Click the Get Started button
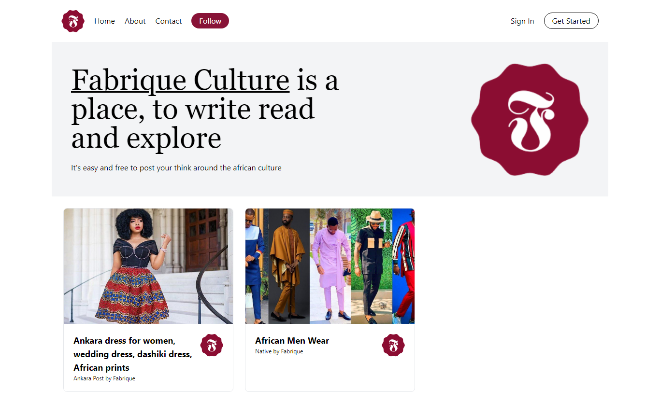The height and width of the screenshot is (404, 660). [x=571, y=21]
